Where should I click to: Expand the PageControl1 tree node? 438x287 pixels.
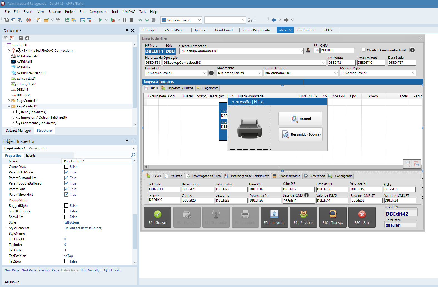coord(9,101)
